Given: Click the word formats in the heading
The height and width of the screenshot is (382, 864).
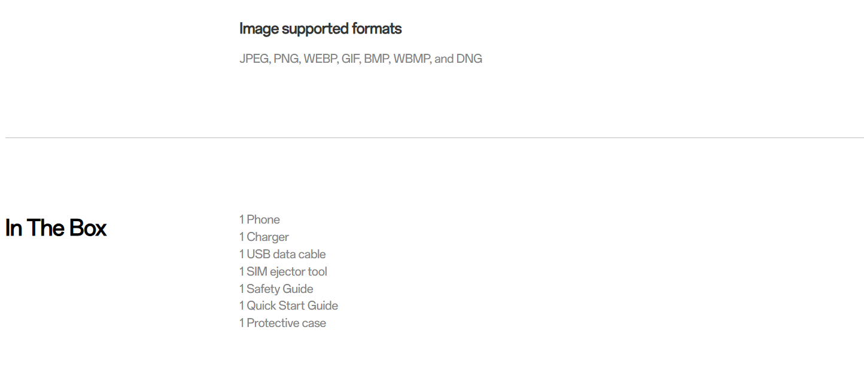Looking at the screenshot, I should [x=376, y=29].
